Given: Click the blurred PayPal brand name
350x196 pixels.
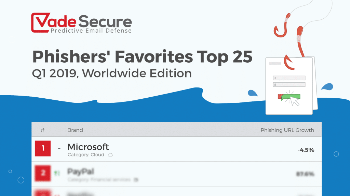Looking at the screenshot, I should click(81, 171).
